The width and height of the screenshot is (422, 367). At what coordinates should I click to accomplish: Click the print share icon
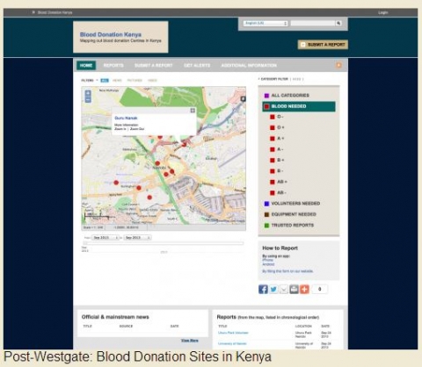294,289
